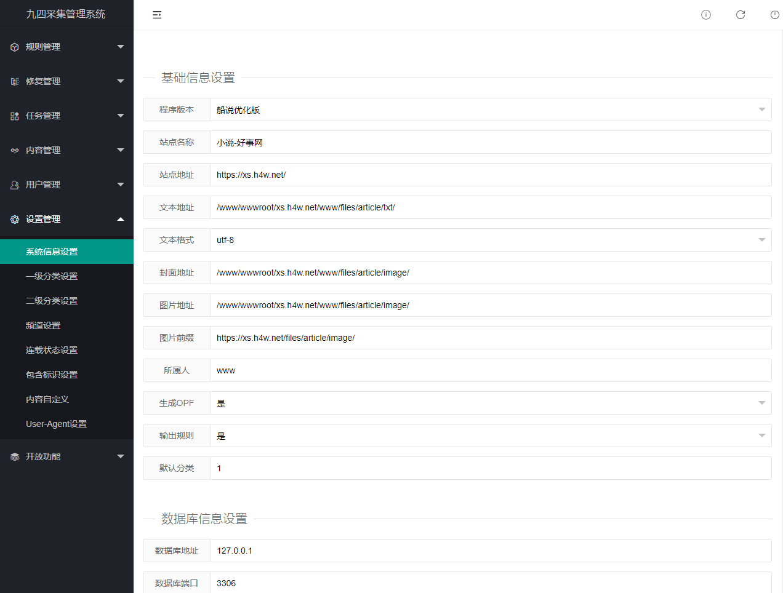This screenshot has width=783, height=593.
Task: Click the info circle icon in header
Action: (x=706, y=15)
